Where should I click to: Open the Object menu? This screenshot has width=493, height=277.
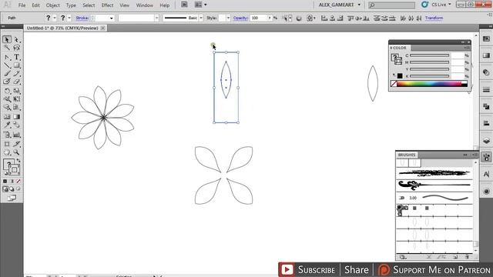coord(53,5)
